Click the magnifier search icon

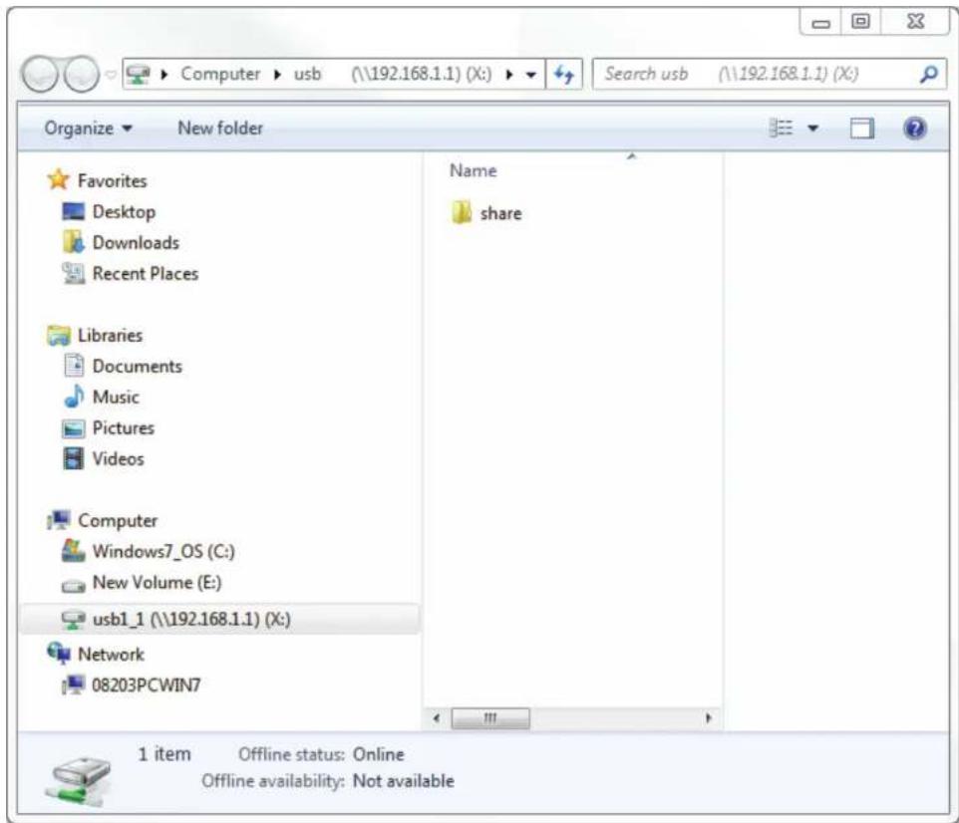pos(929,74)
